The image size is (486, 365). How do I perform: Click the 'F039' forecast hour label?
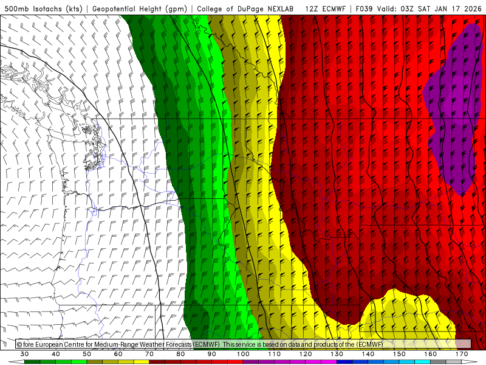364,9
